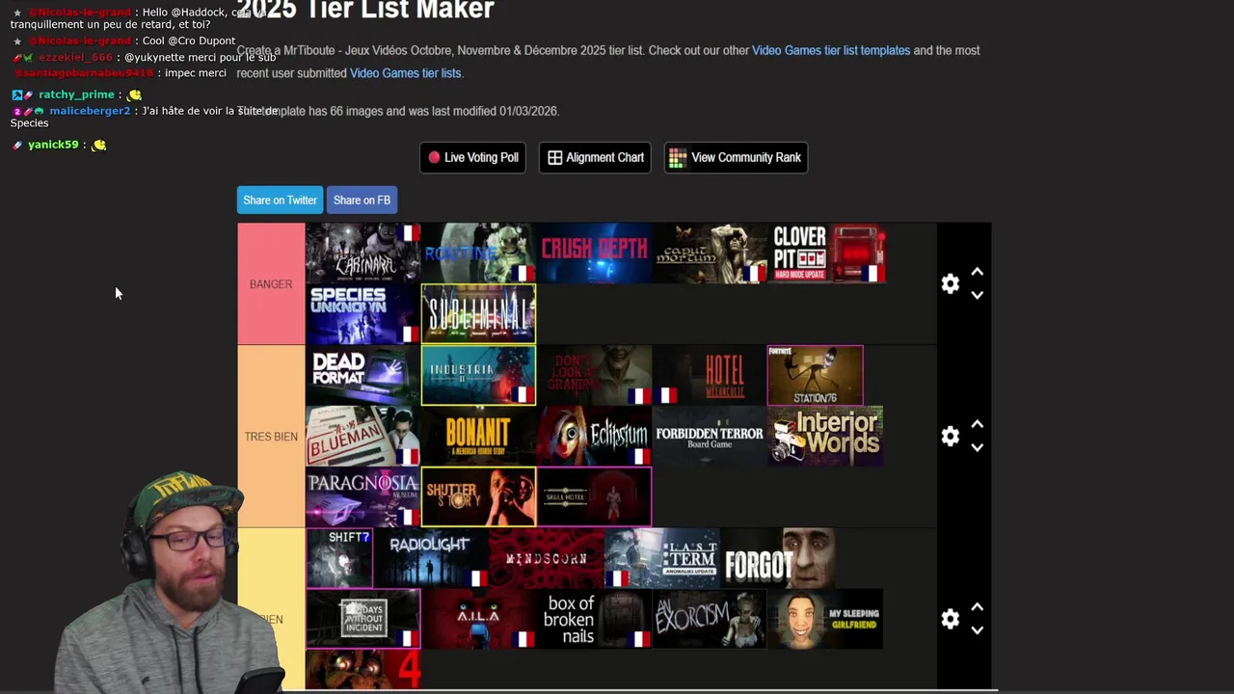1234x694 pixels.
Task: Select the Mindscorn thumbnail
Action: [x=546, y=558]
